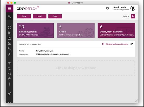
Task: Click the key icon in sidebar
Action: point(9,94)
